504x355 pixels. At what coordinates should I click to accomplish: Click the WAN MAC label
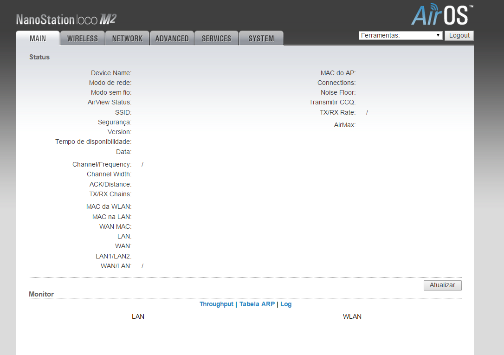tap(115, 226)
